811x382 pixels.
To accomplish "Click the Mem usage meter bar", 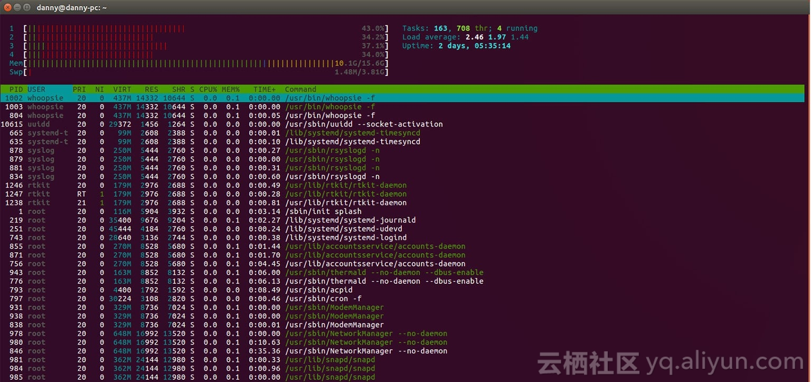I will pos(206,63).
